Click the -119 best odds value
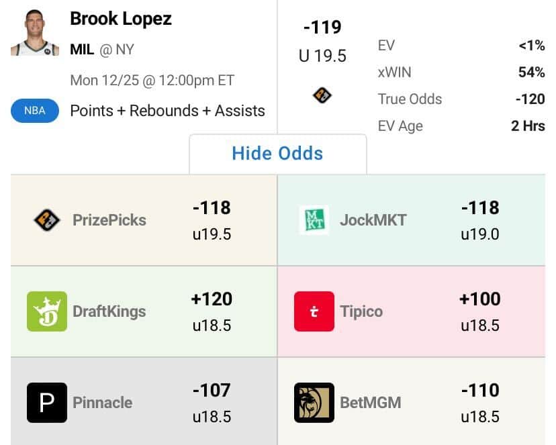 click(322, 28)
